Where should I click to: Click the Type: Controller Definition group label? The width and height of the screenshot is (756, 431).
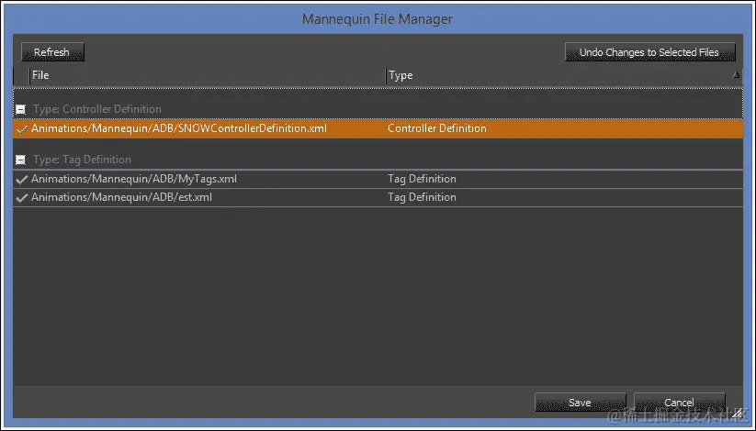pos(96,109)
